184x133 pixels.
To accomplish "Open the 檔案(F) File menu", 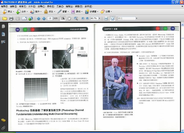I will click(4, 6).
